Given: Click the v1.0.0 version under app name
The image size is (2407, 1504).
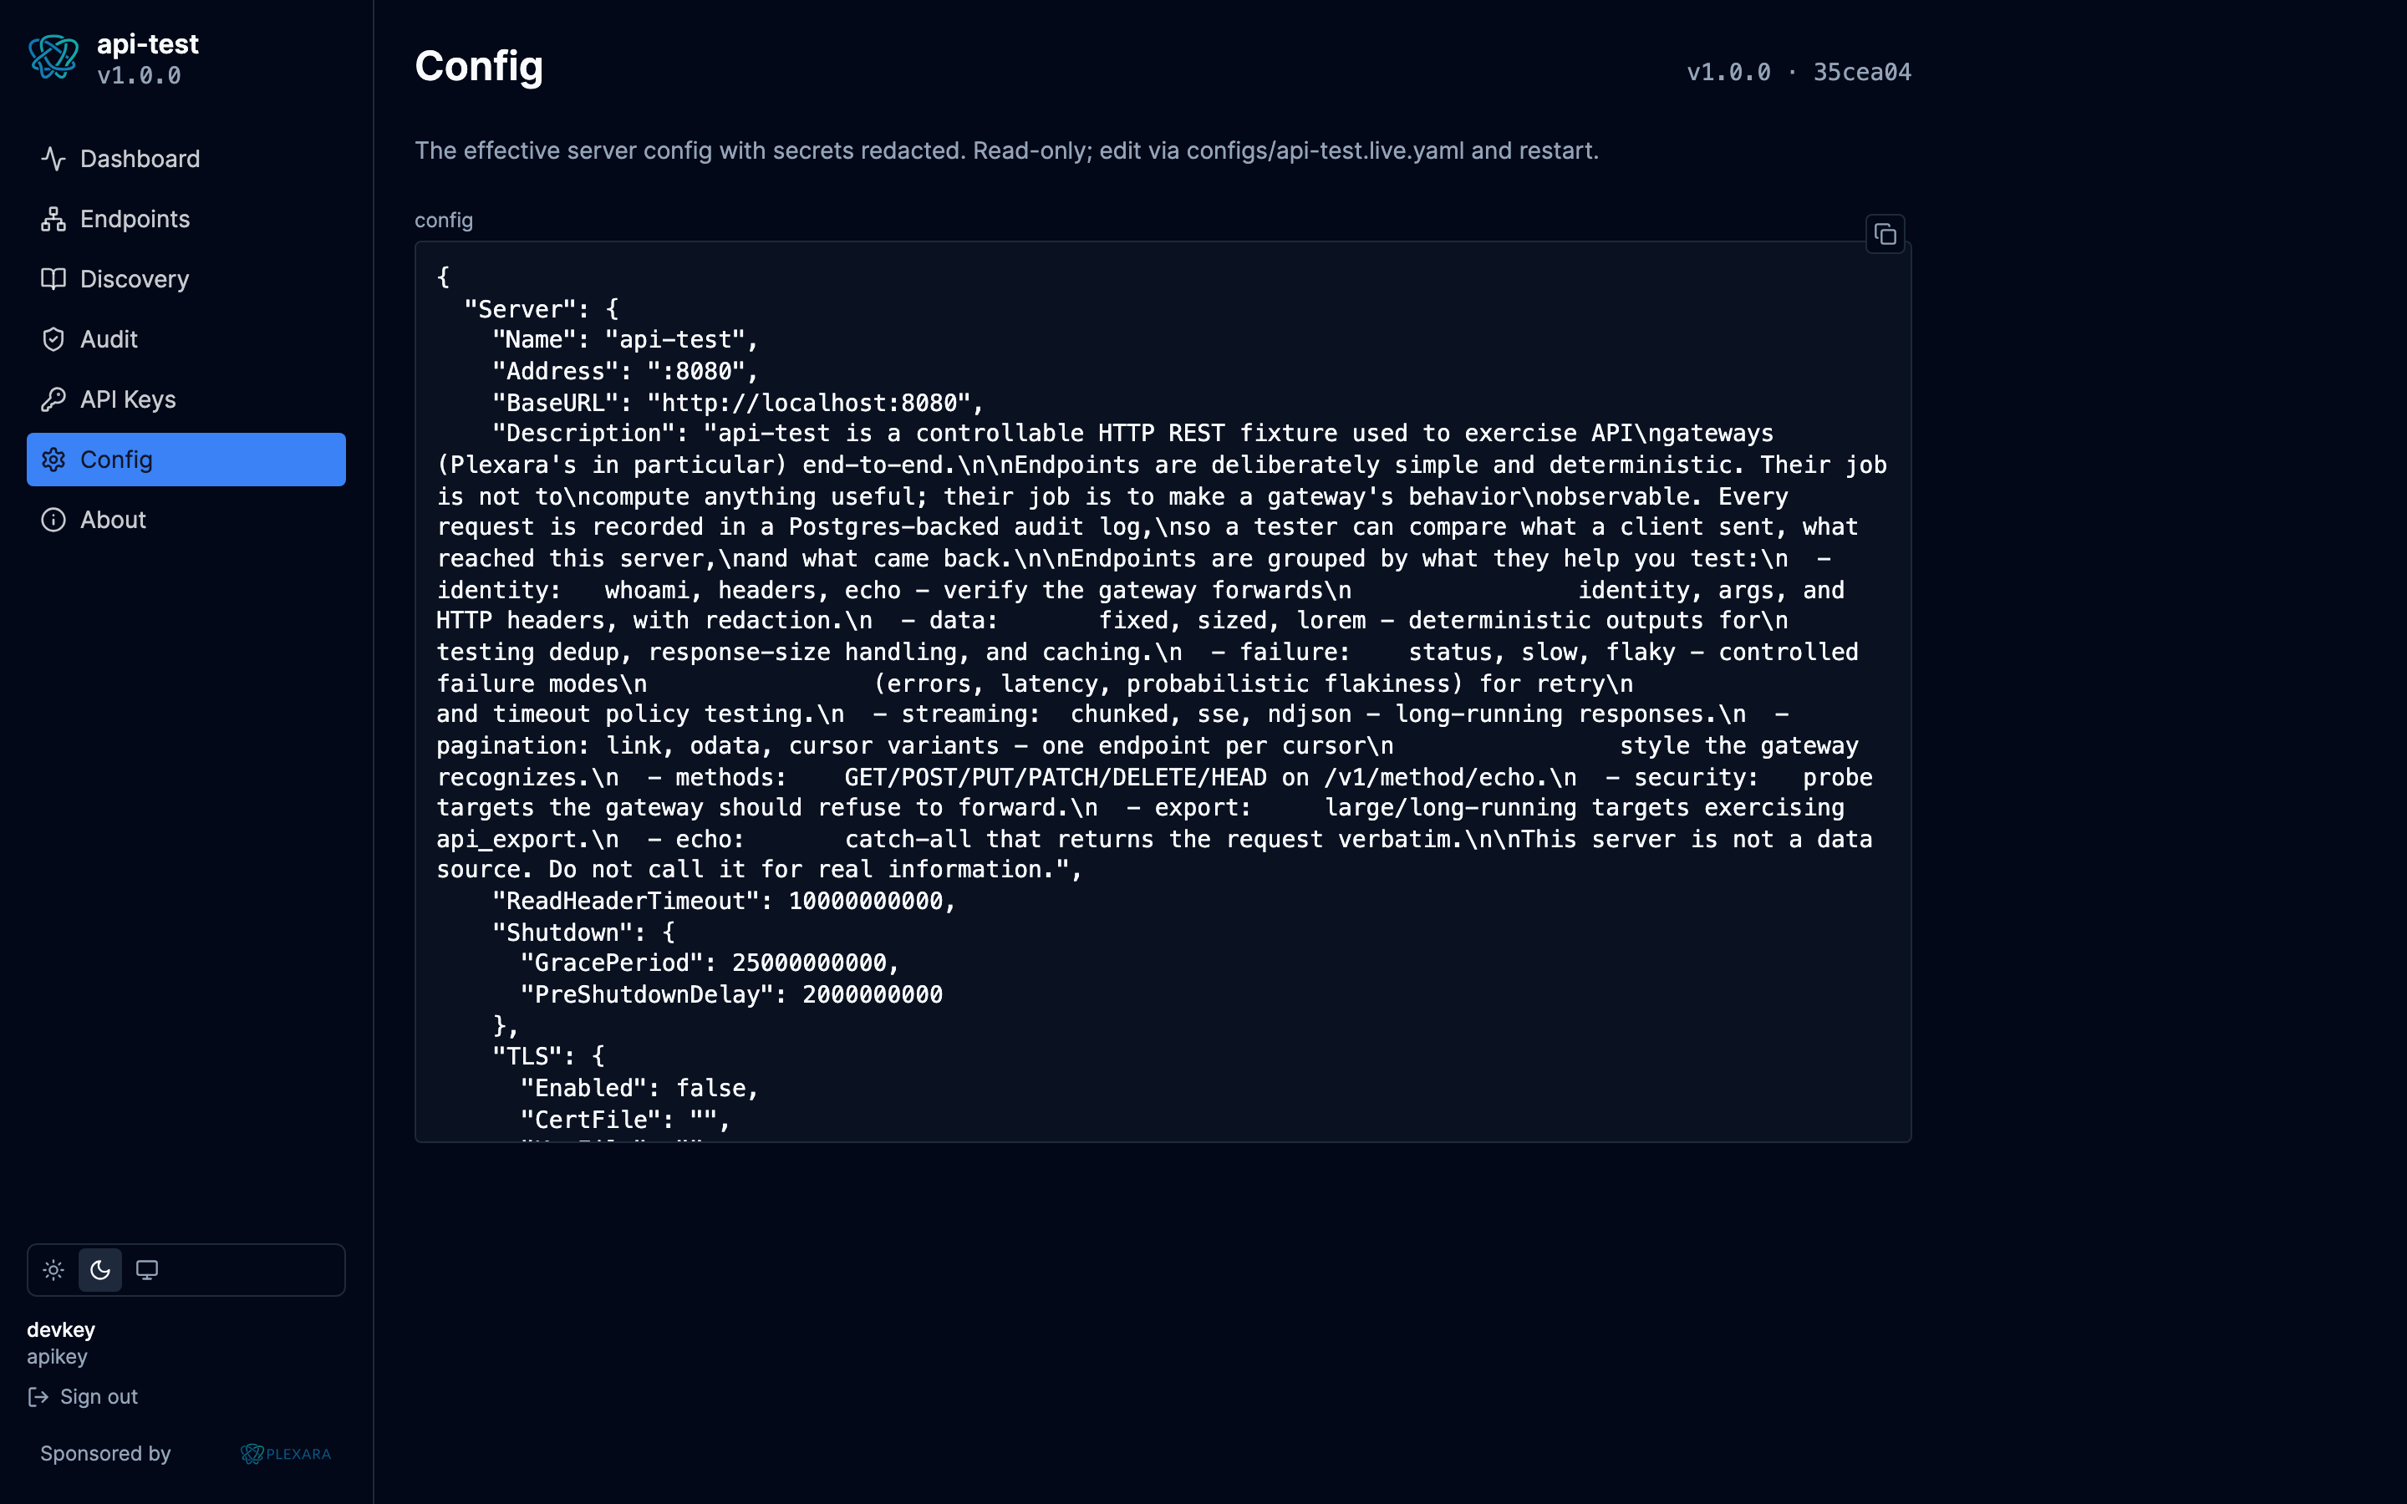Looking at the screenshot, I should (x=140, y=75).
